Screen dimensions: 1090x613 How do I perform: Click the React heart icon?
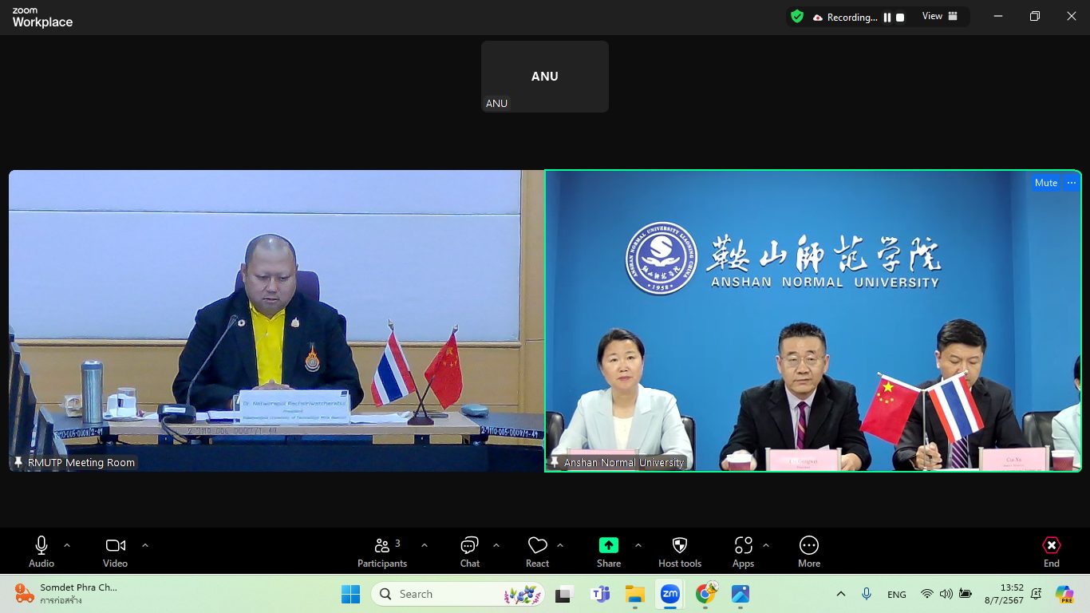[537, 552]
